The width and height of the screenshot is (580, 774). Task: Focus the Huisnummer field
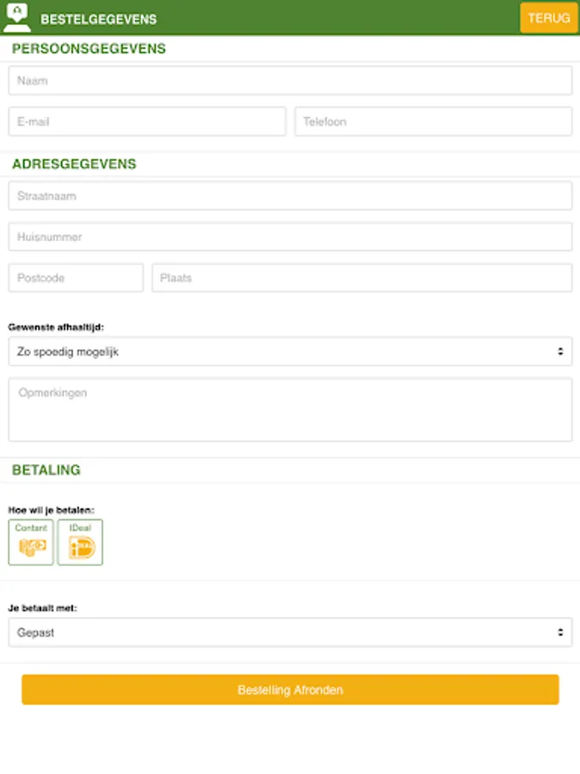click(290, 237)
